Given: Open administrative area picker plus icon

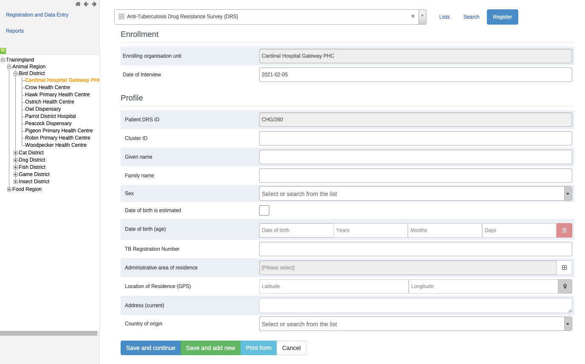Looking at the screenshot, I should (564, 268).
